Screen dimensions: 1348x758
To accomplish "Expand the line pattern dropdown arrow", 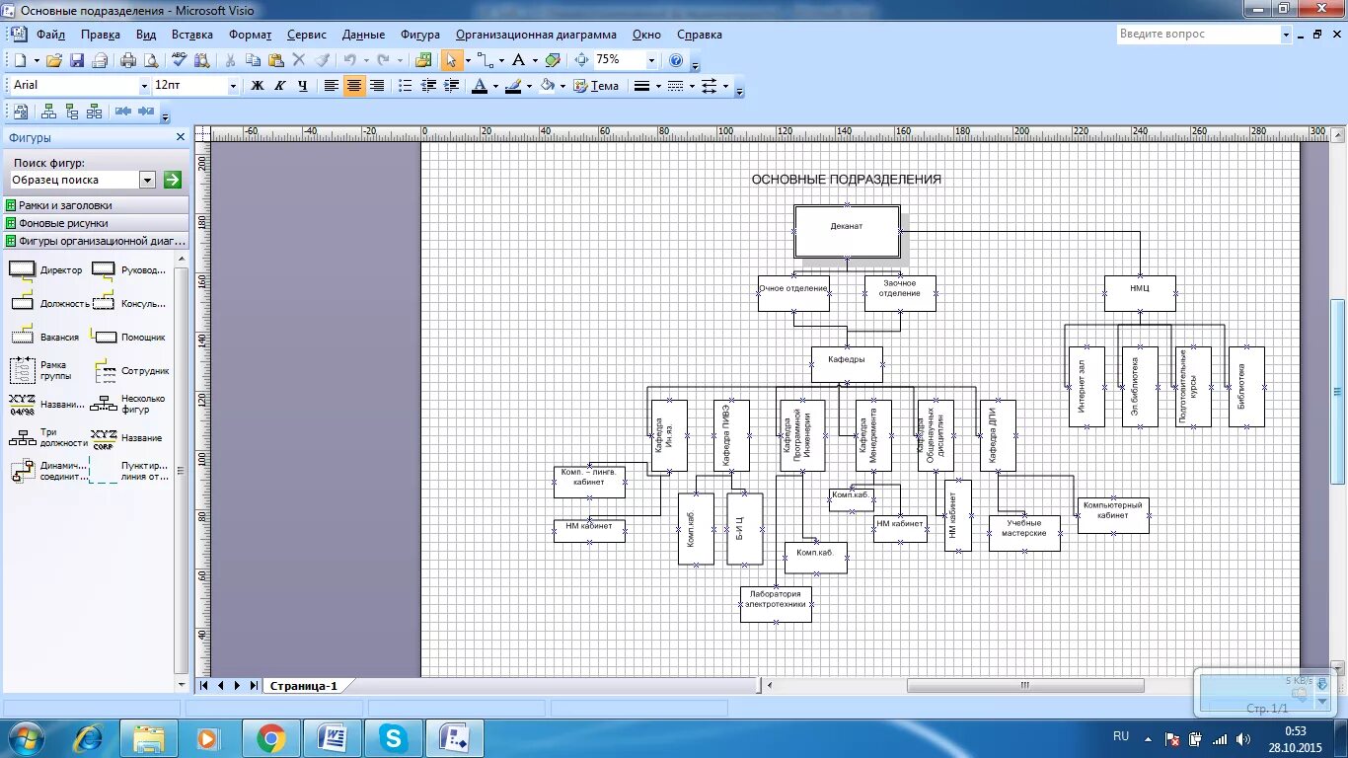I will (692, 86).
